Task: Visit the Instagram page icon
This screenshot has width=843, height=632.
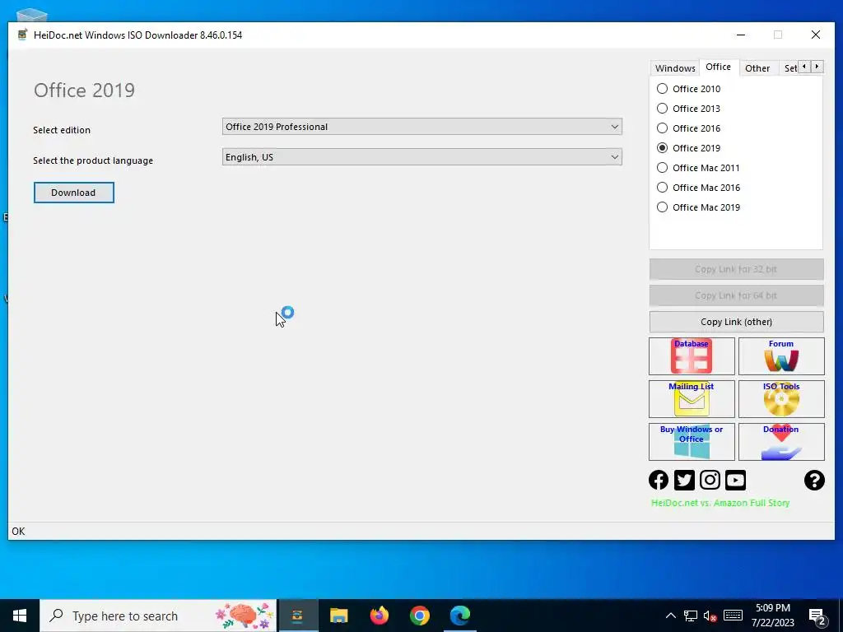Action: click(710, 480)
